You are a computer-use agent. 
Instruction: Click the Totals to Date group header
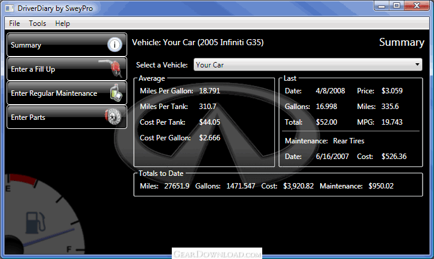coord(161,173)
